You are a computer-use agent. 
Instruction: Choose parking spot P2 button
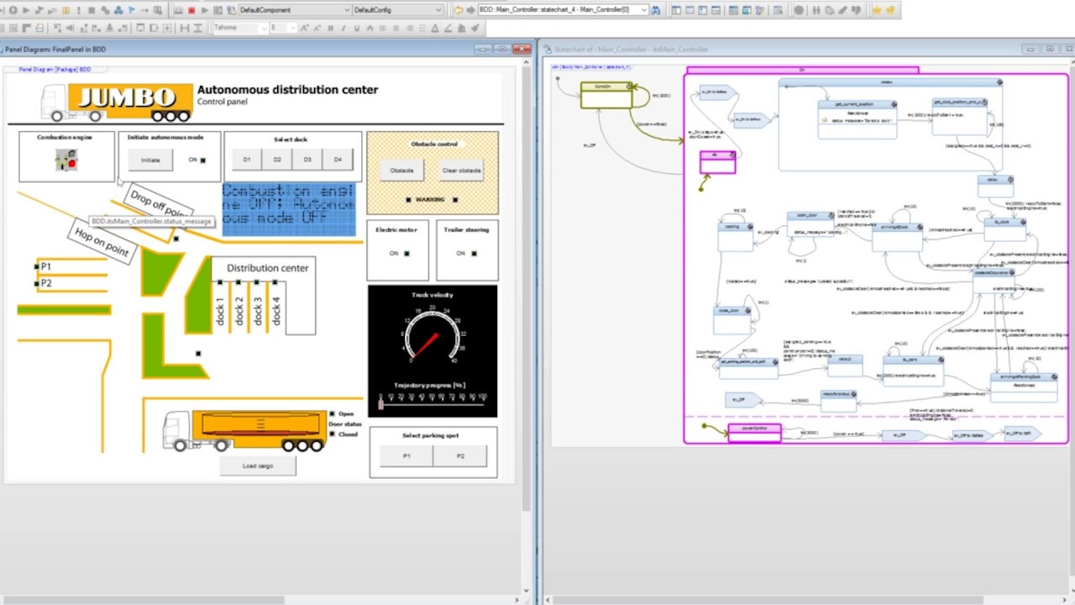(x=460, y=455)
